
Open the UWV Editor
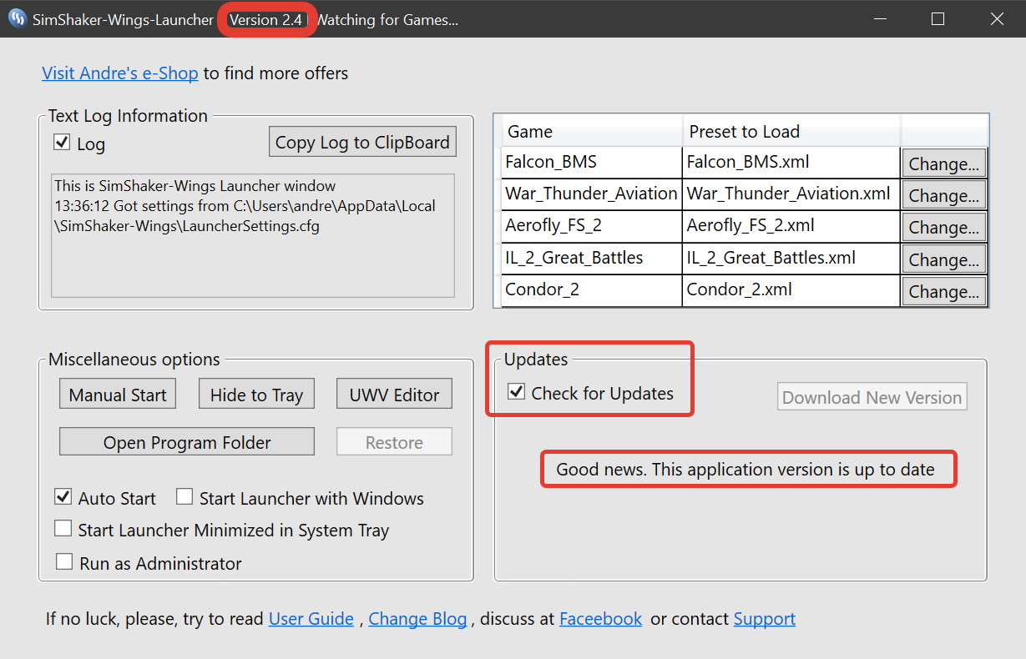[x=394, y=395]
